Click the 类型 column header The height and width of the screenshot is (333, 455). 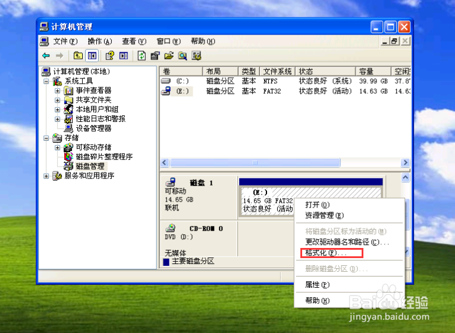pos(249,71)
